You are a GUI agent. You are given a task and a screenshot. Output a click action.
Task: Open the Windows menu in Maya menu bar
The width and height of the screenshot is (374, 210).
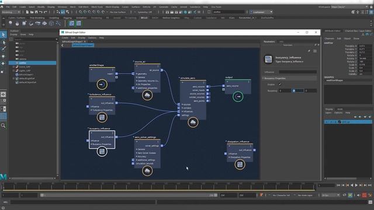(x=63, y=7)
